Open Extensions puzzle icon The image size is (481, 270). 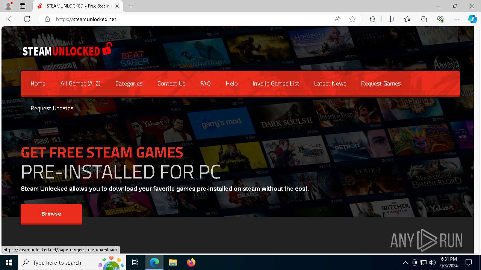372,19
